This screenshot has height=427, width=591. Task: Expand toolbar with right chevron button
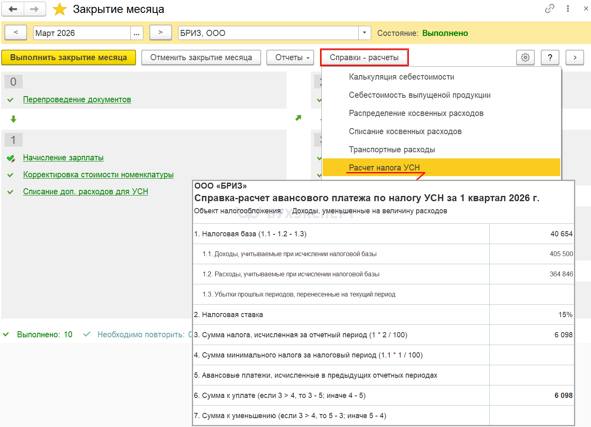point(574,57)
